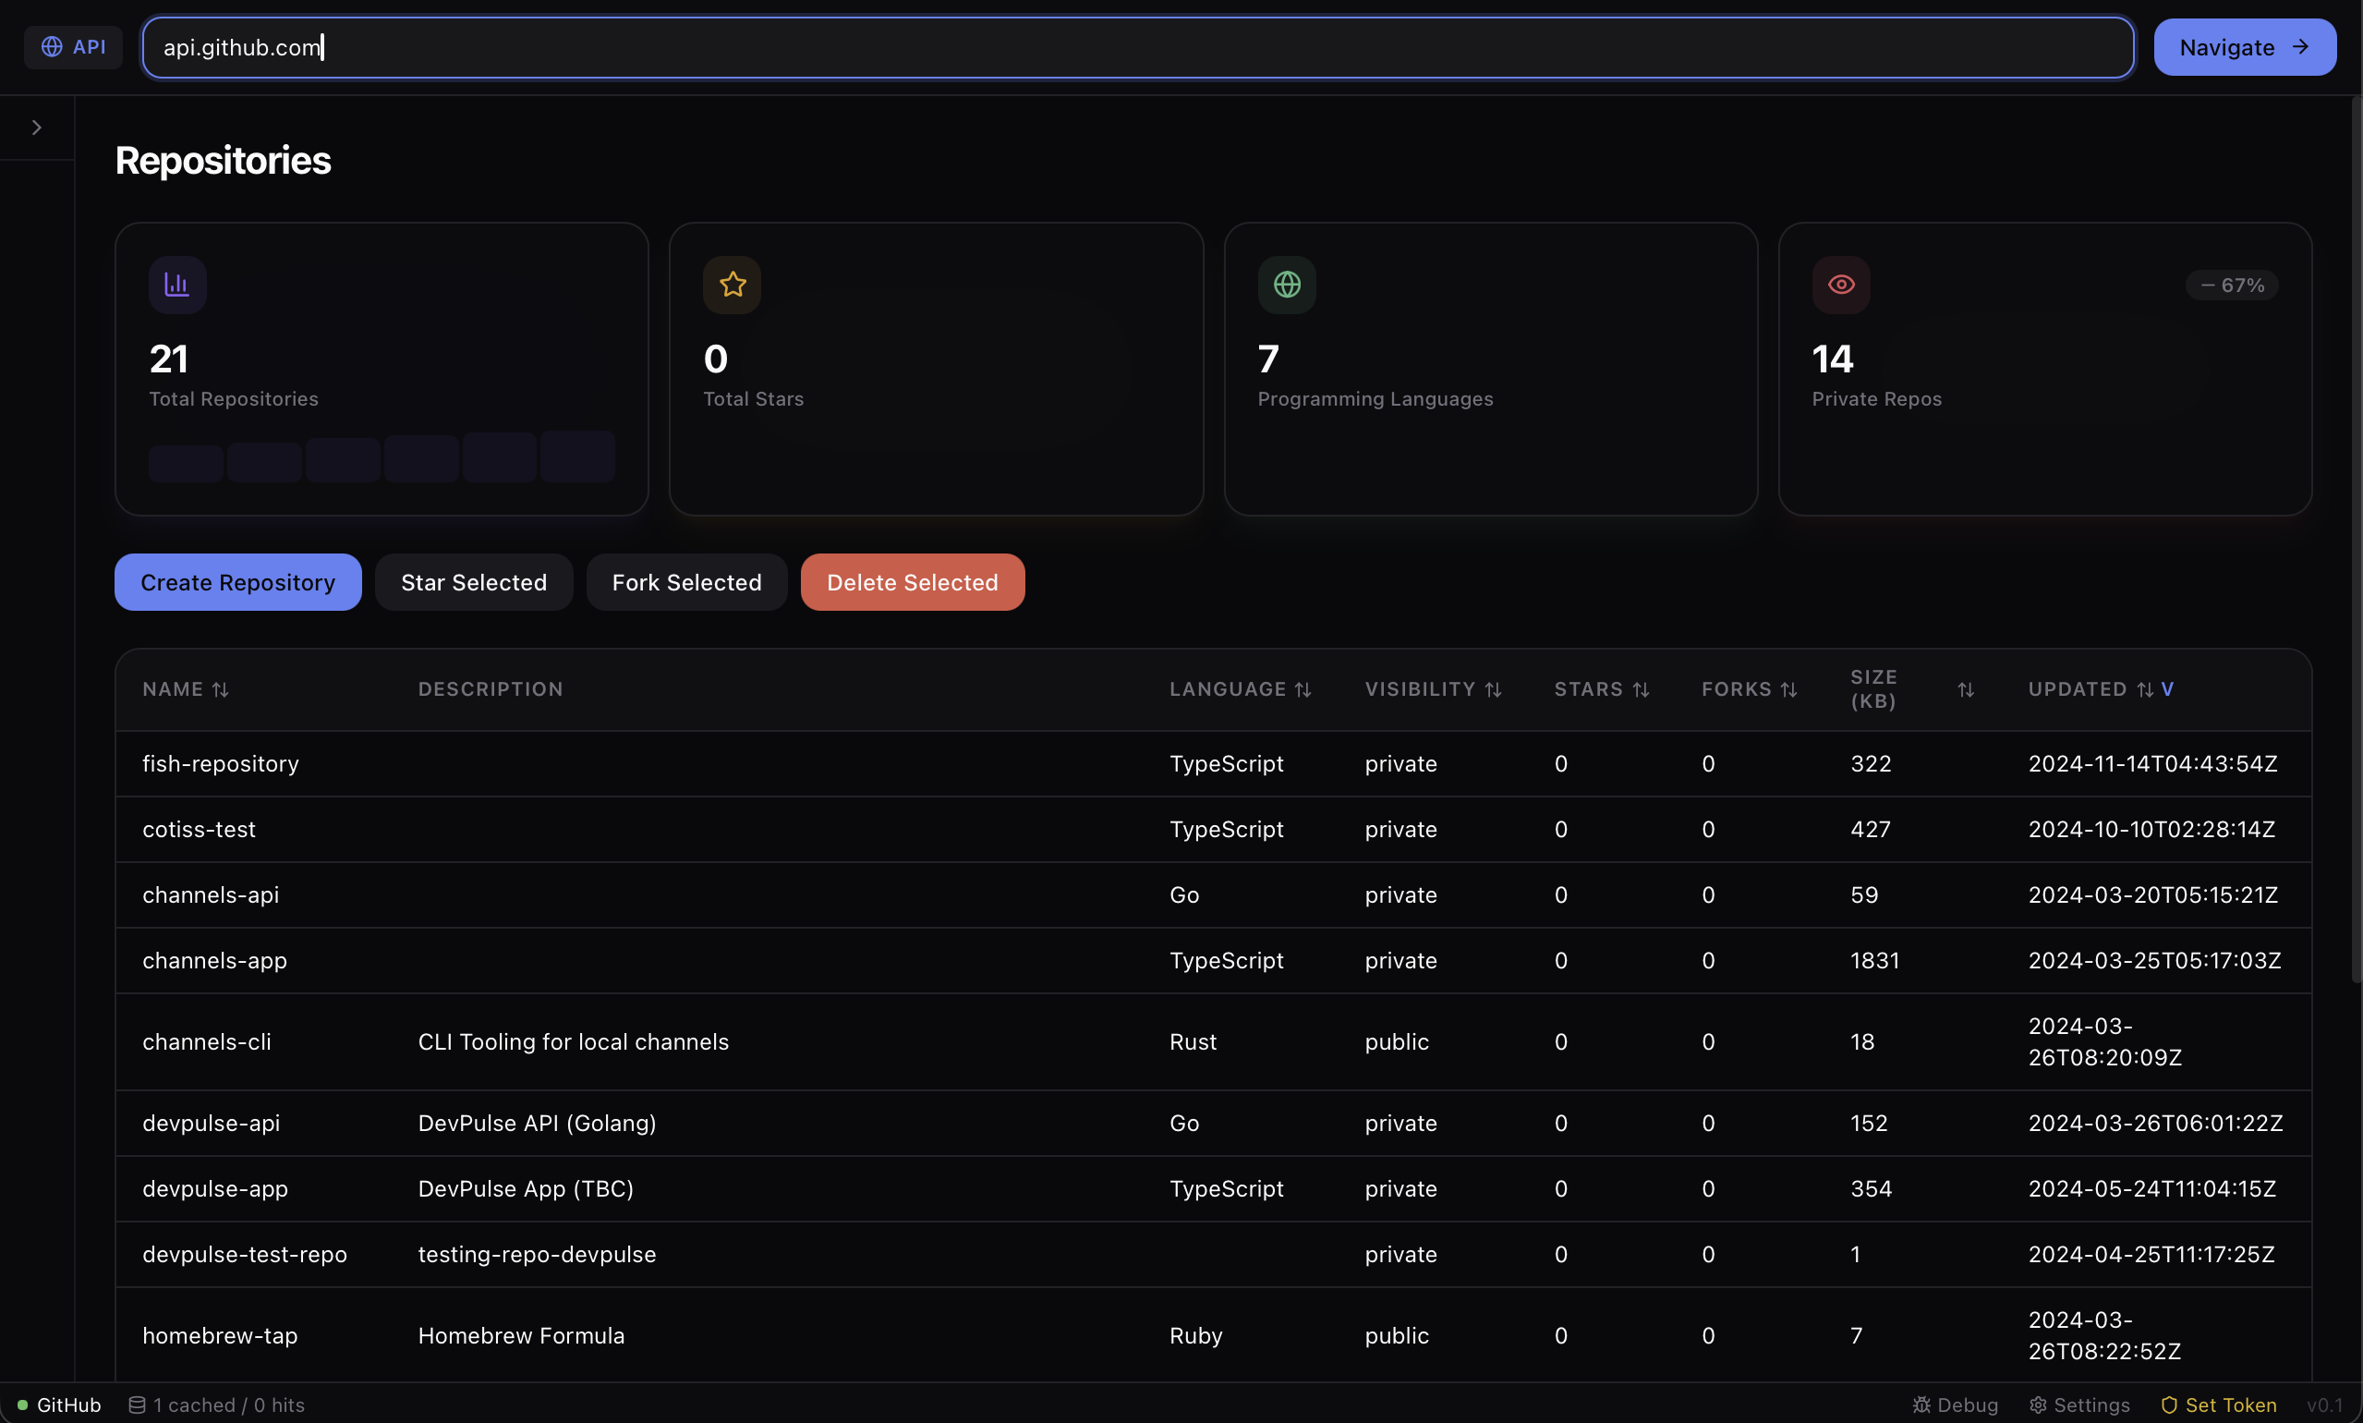Viewport: 2363px width, 1423px height.
Task: Click the v0.1 version label
Action: [2323, 1405]
